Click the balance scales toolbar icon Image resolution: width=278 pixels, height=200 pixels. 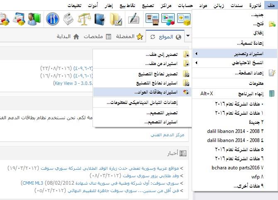pyautogui.click(x=84, y=19)
